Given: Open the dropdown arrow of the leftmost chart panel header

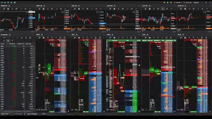Looking at the screenshot, I should coord(33,6).
